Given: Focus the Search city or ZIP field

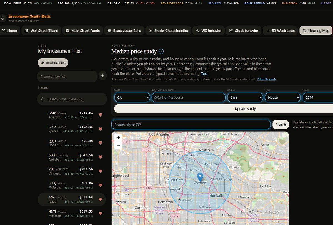Looking at the screenshot, I should click(x=191, y=125).
